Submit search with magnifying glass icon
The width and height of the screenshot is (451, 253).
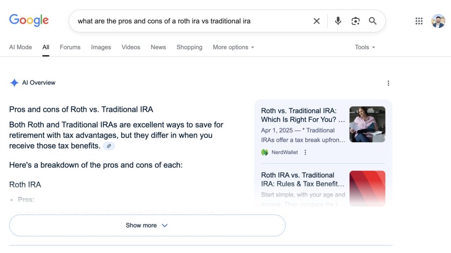(373, 21)
